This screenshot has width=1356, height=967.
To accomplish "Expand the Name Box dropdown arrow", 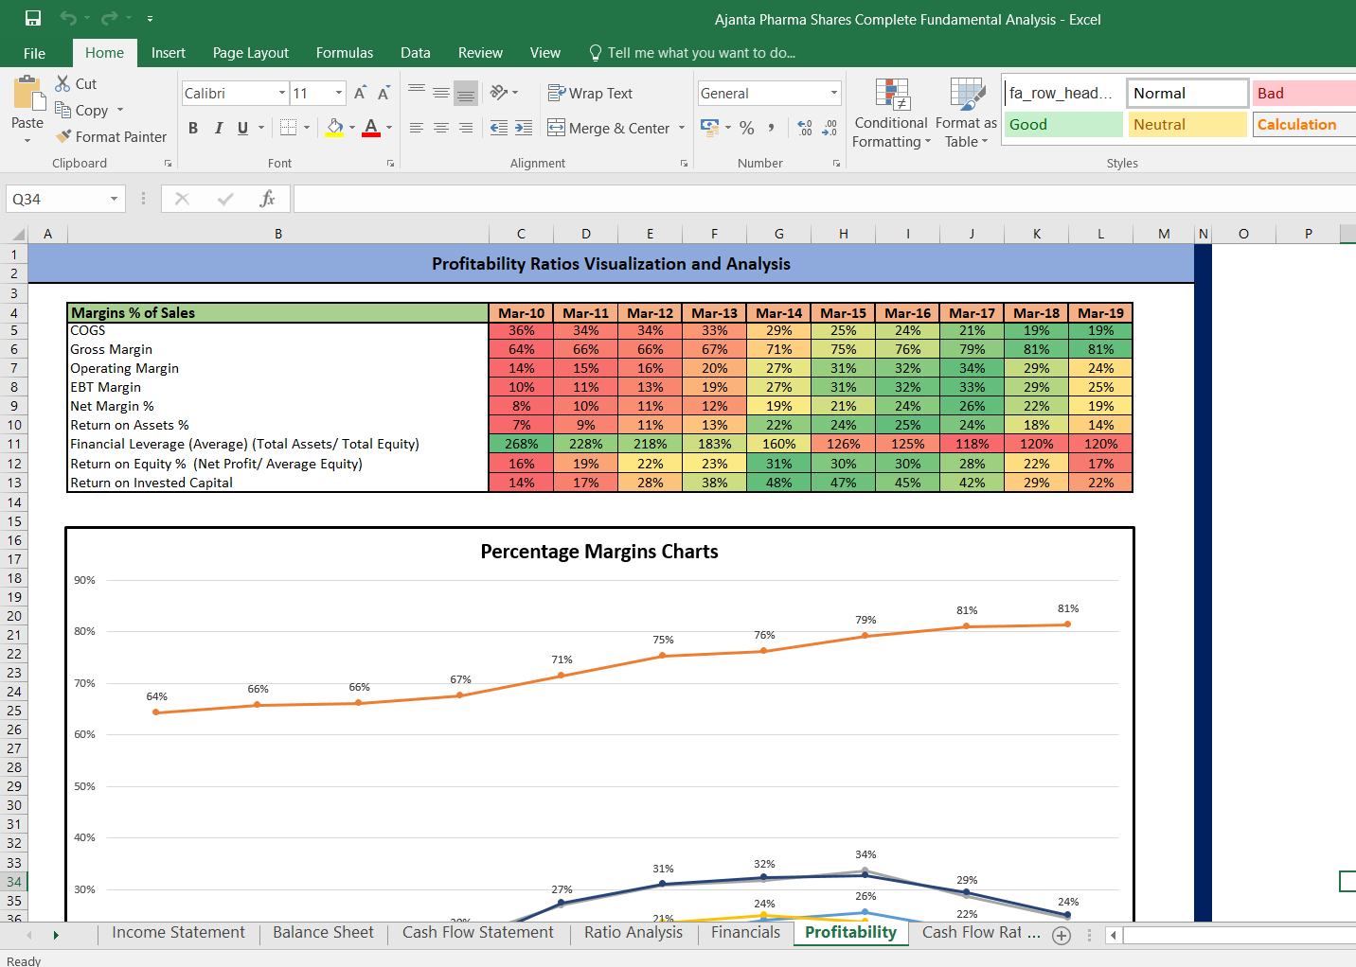I will tap(115, 199).
